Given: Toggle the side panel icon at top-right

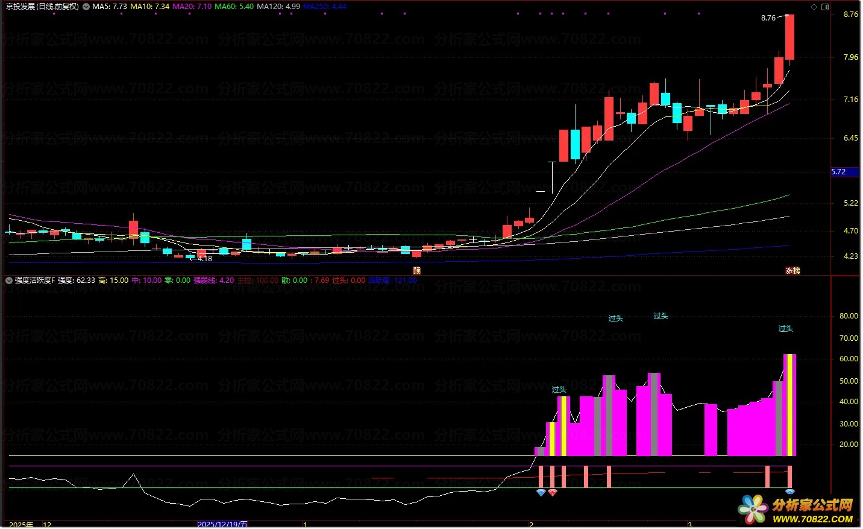Looking at the screenshot, I should (x=825, y=7).
